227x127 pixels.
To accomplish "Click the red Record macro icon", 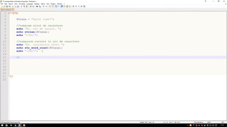I will click(73, 6).
